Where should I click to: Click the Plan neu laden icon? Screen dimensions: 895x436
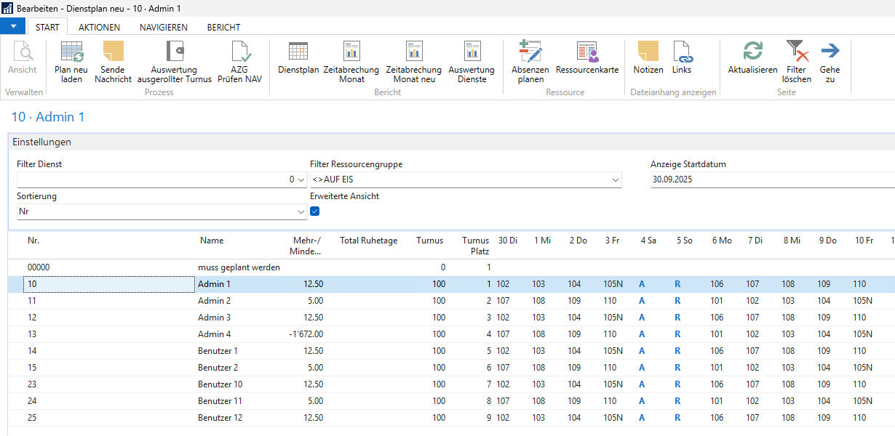71,52
